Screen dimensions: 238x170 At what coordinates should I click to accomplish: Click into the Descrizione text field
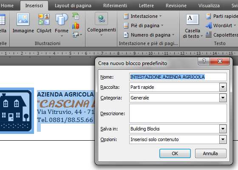pos(178,113)
